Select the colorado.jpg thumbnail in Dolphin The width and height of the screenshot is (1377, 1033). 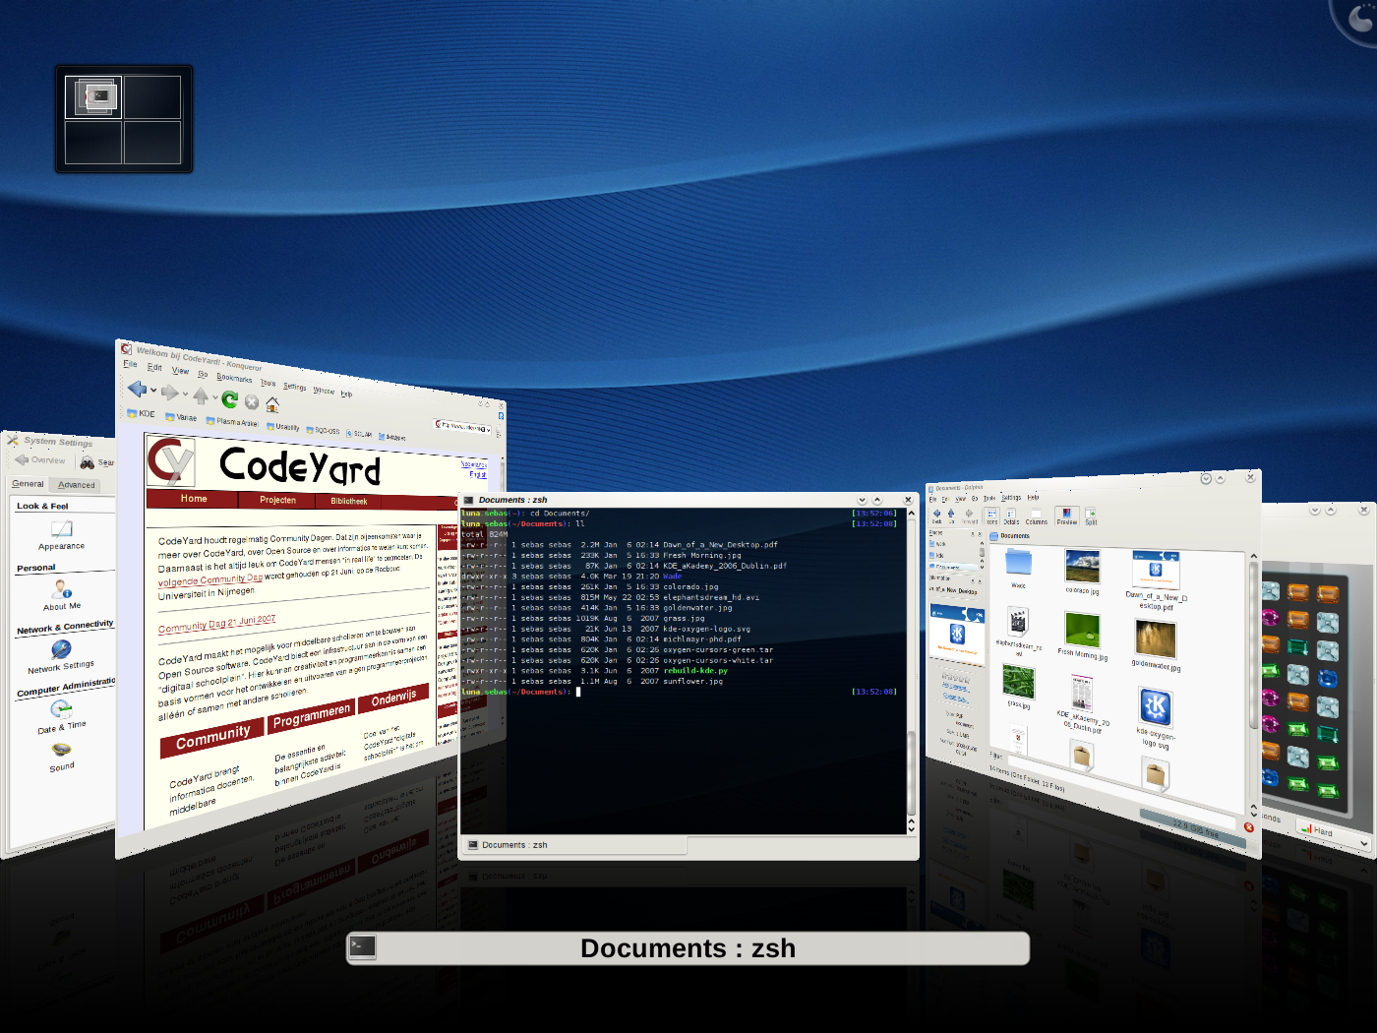pyautogui.click(x=1082, y=567)
